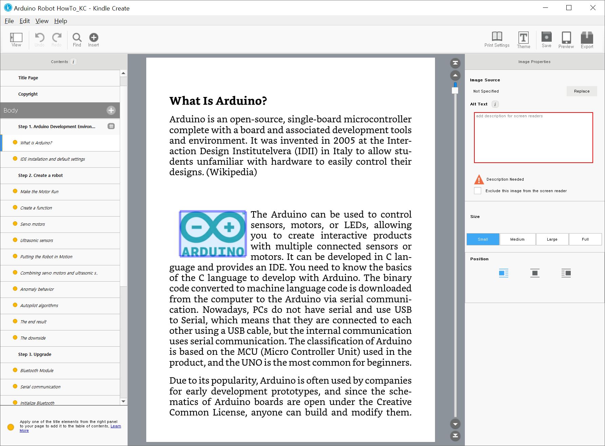The height and width of the screenshot is (446, 605).
Task: Add new item to Body section
Action: (111, 110)
